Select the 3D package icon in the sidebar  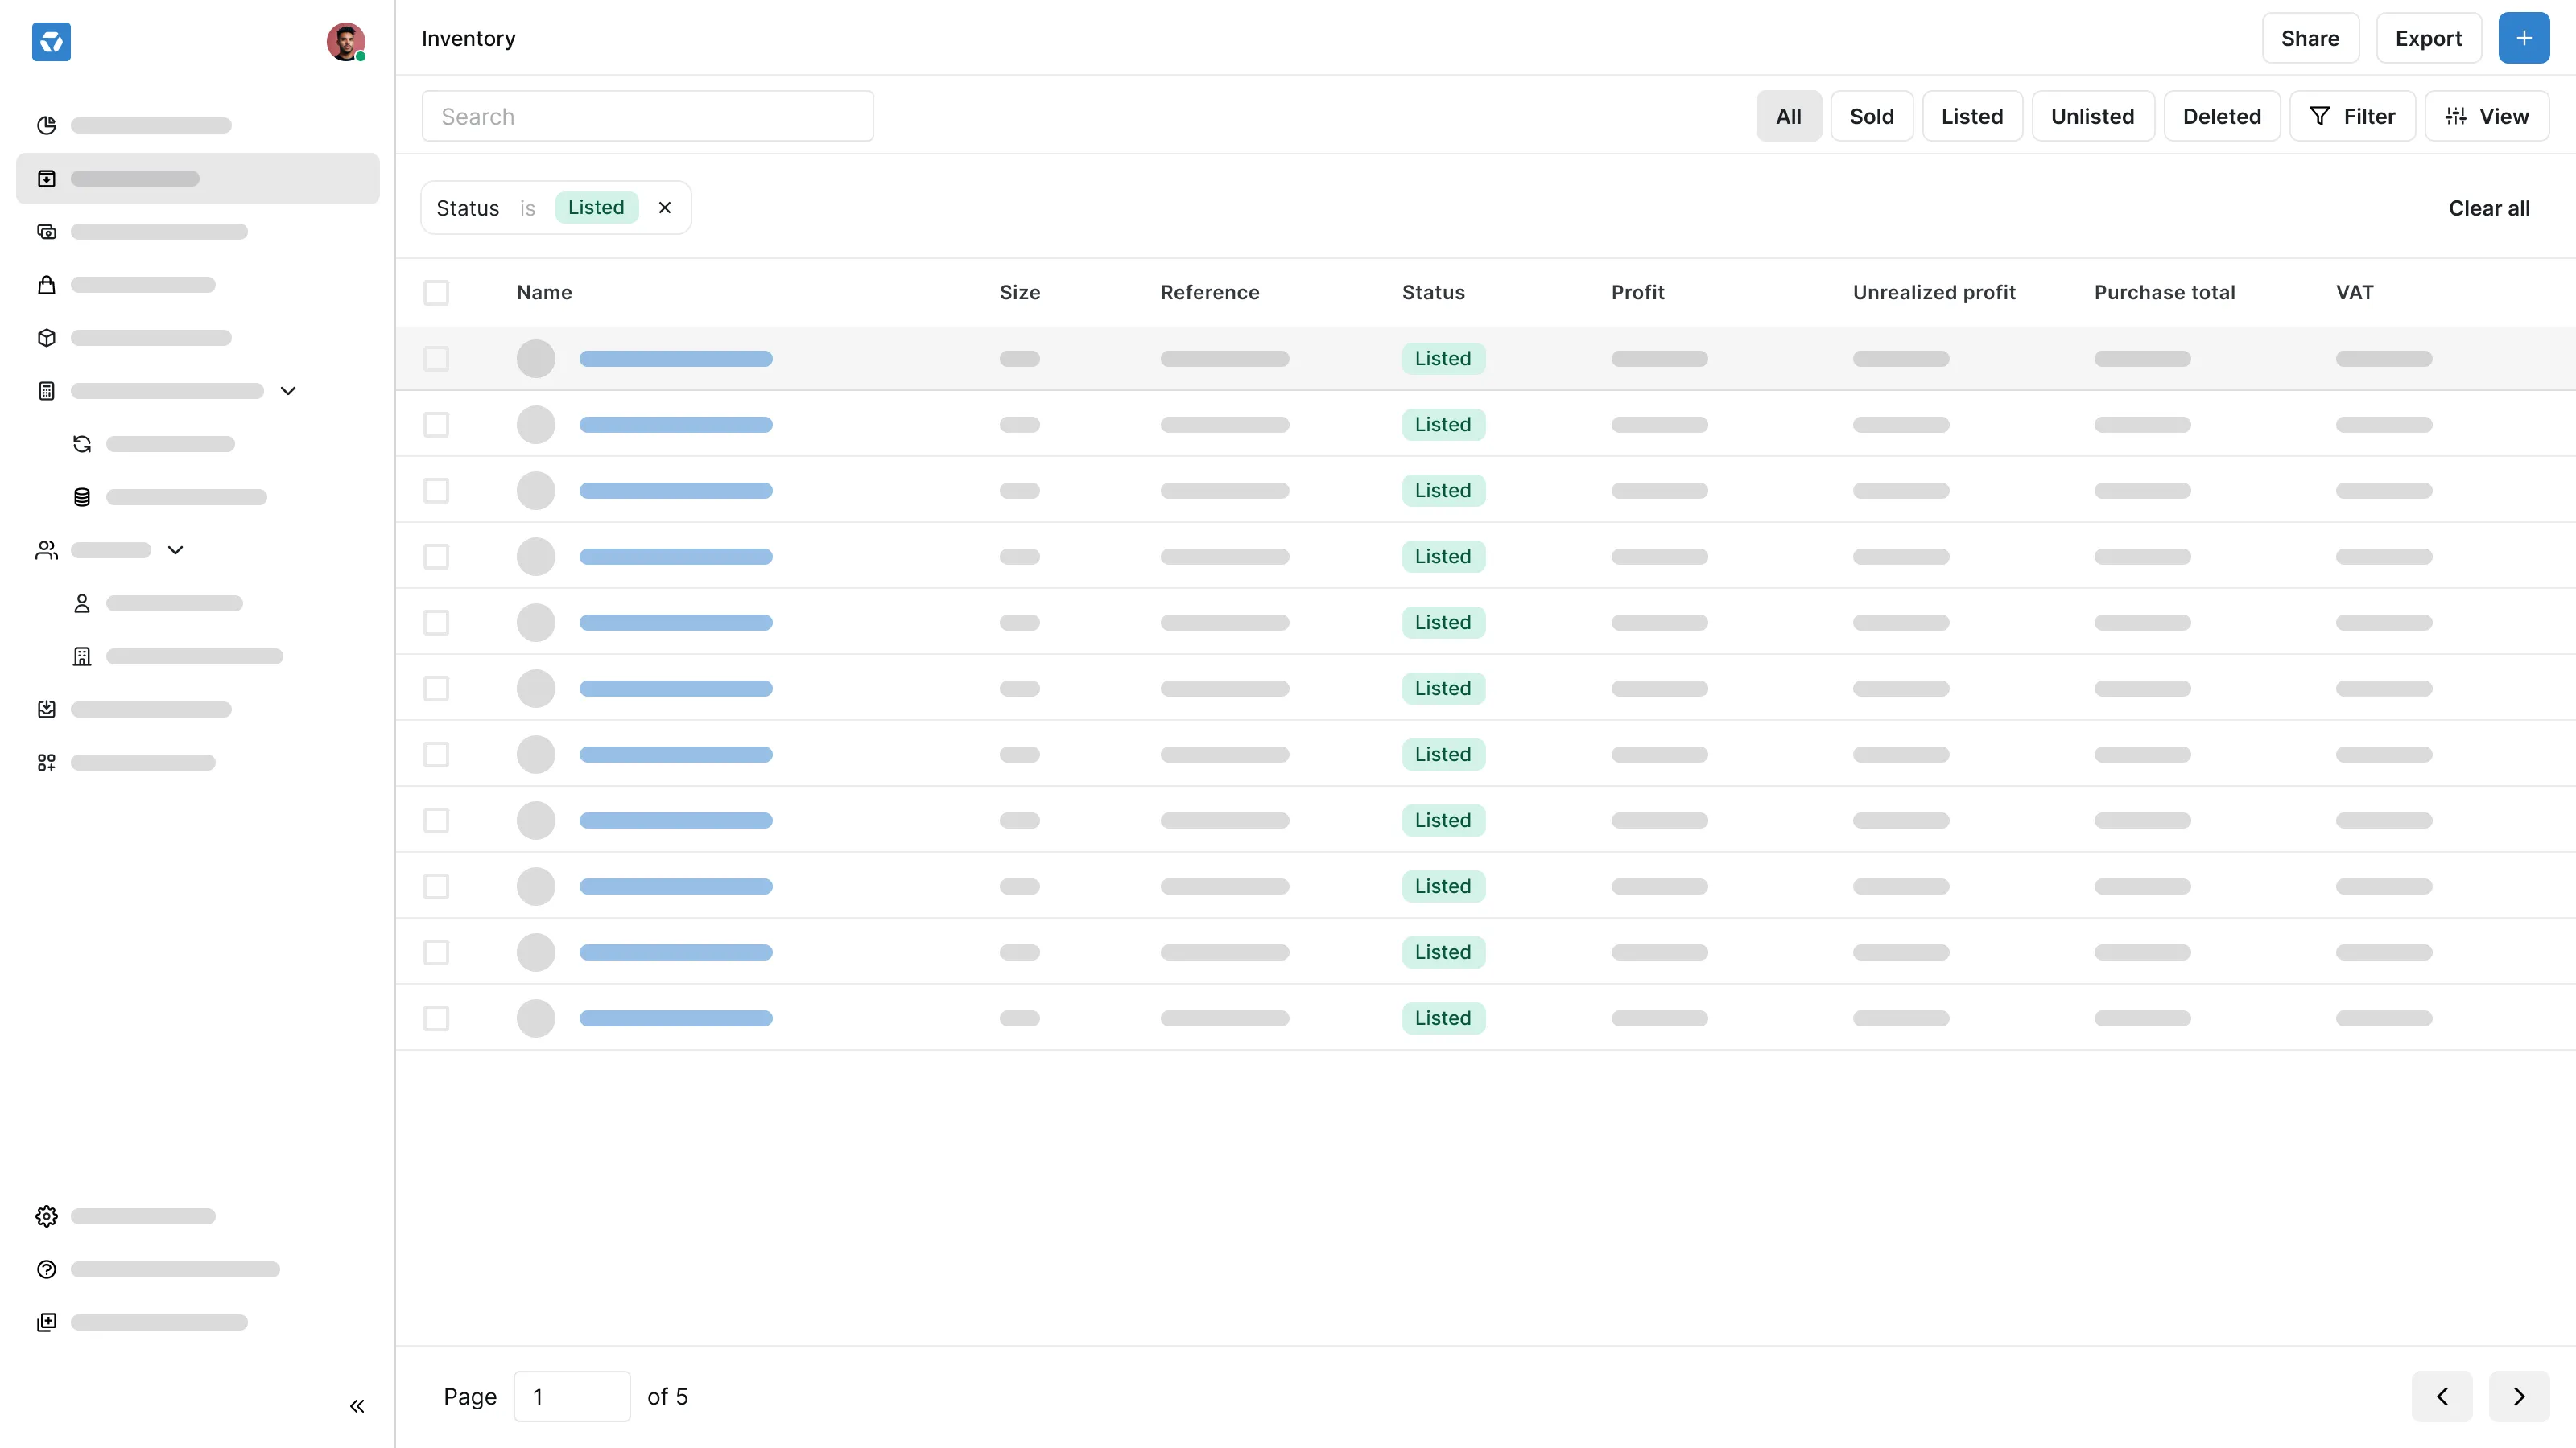coord(45,338)
